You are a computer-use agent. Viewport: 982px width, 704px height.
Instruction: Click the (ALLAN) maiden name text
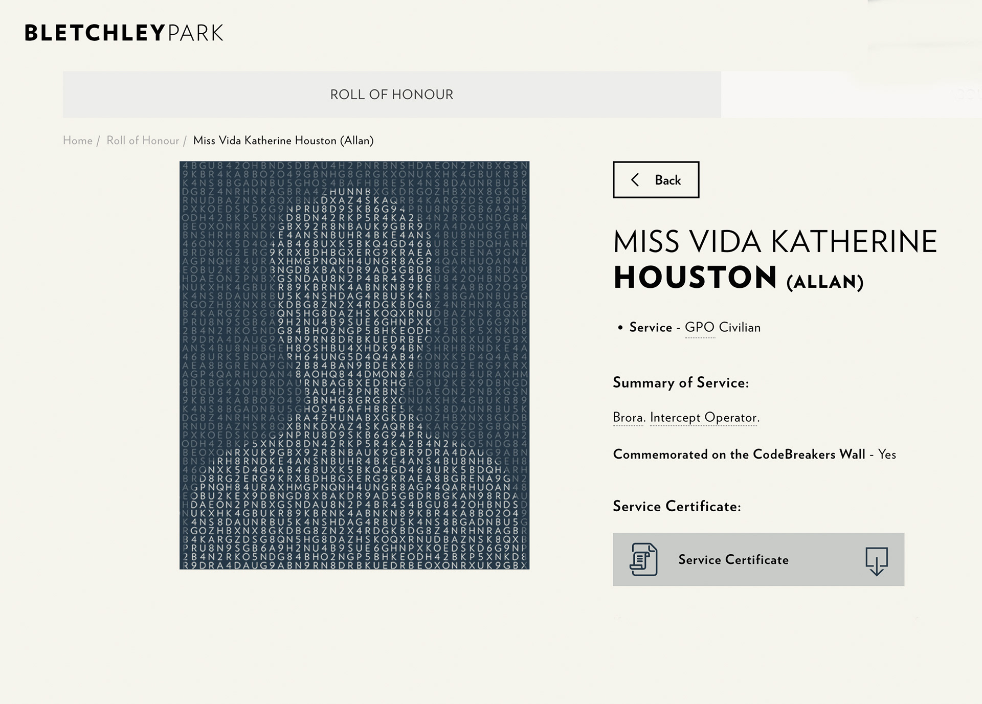pos(824,282)
